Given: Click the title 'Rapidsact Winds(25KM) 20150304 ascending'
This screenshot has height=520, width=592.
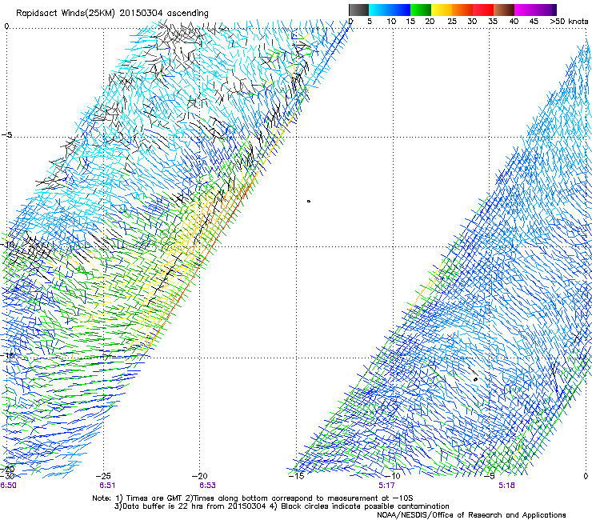Looking at the screenshot, I should [x=112, y=14].
